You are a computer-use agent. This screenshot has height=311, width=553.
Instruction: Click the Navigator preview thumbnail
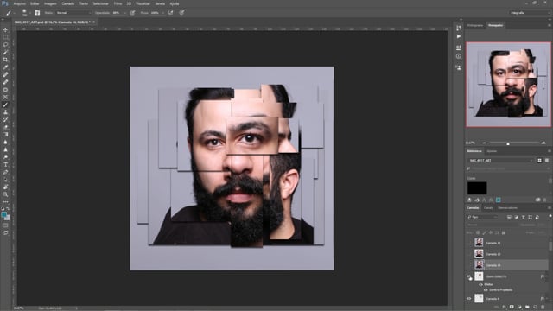pyautogui.click(x=508, y=85)
